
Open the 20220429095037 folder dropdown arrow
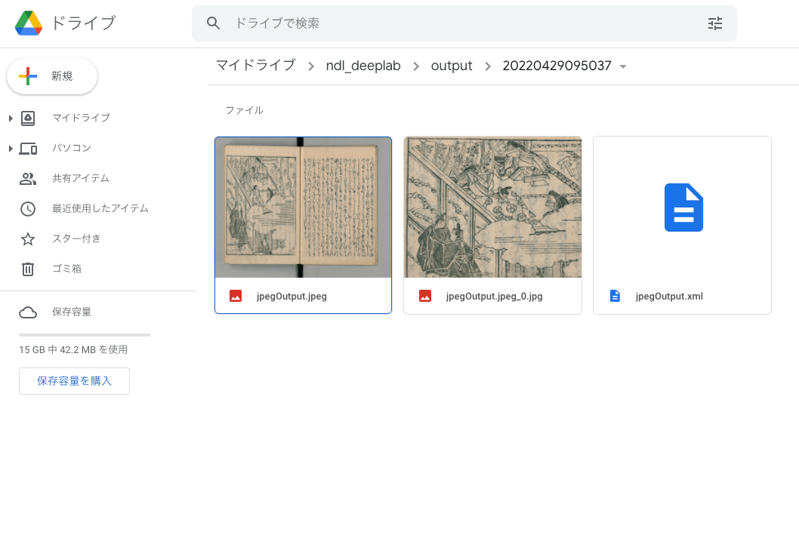[x=623, y=66]
